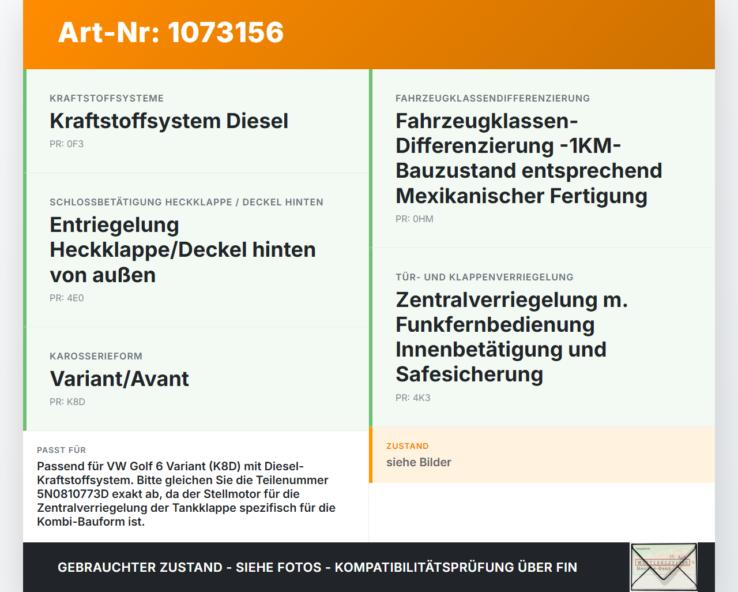Viewport: 738px width, 592px height.
Task: Click the PR: K8D code
Action: [x=67, y=402]
